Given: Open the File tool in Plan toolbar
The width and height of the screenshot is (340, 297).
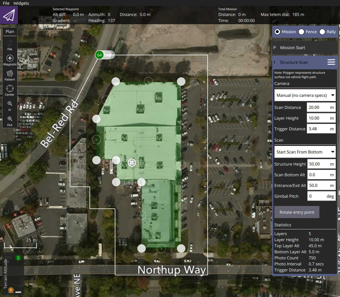Looking at the screenshot, I should [10, 45].
